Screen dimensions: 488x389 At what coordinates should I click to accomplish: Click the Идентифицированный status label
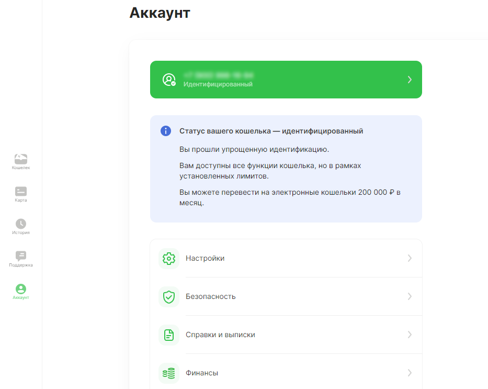point(218,84)
